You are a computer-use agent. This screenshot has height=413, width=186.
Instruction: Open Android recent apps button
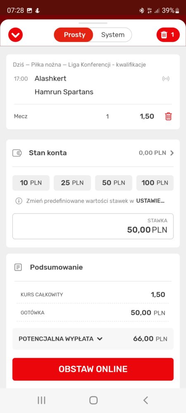pos(41,400)
